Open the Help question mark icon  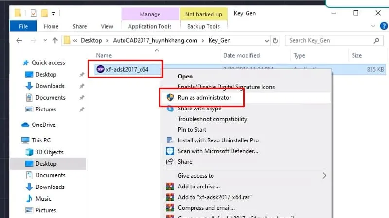coord(382,26)
